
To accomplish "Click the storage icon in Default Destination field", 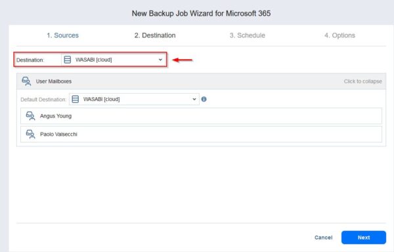I will tap(75, 99).
